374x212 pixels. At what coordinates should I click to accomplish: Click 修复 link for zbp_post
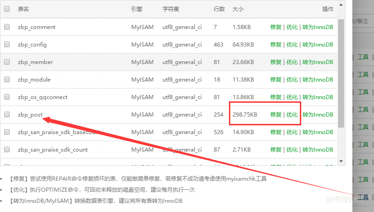pyautogui.click(x=275, y=115)
